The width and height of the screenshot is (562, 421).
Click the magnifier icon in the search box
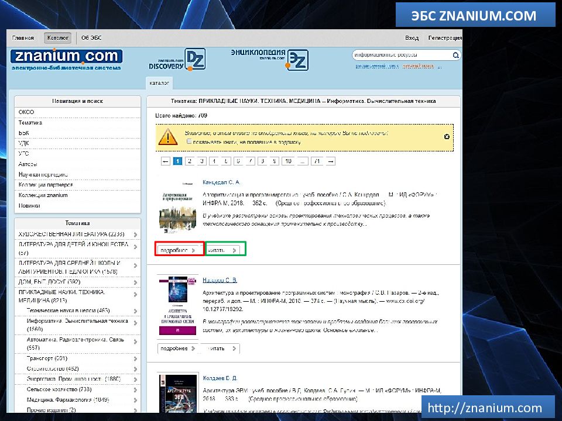pyautogui.click(x=455, y=55)
